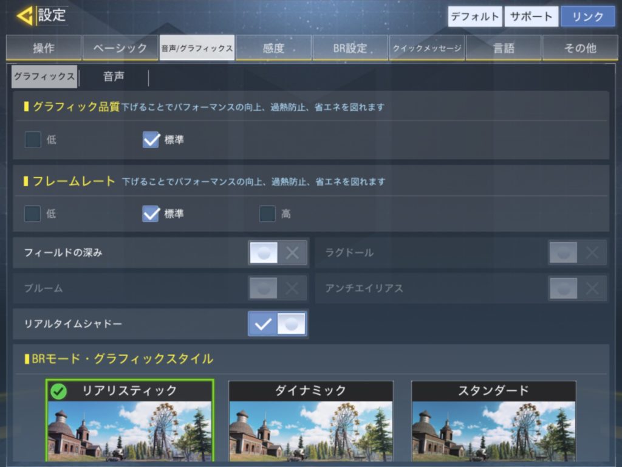Open the クイックメッセージ tab
Screen dimensions: 622x467
point(427,48)
